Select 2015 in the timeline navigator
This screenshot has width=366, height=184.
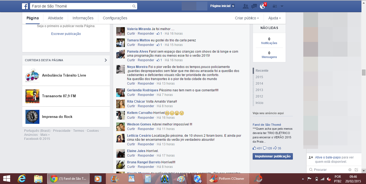click(259, 77)
